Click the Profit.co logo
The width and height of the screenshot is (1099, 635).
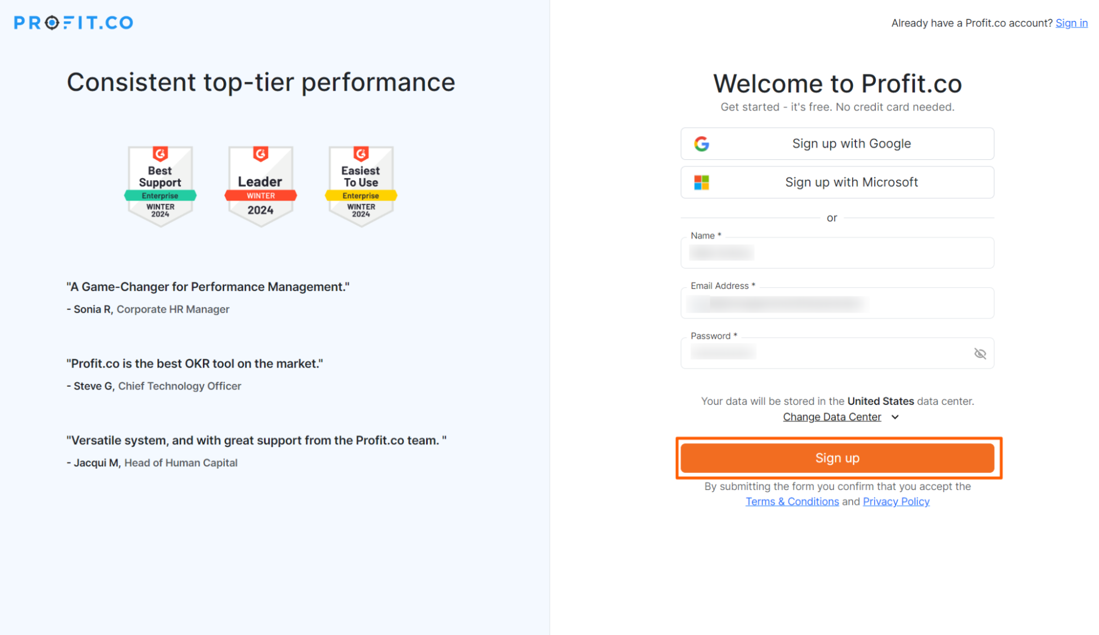click(x=74, y=23)
